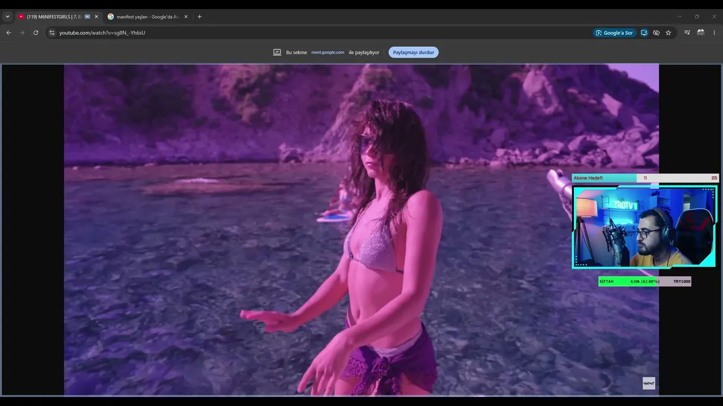Click the Paylaşmayı durdur button

coord(413,52)
